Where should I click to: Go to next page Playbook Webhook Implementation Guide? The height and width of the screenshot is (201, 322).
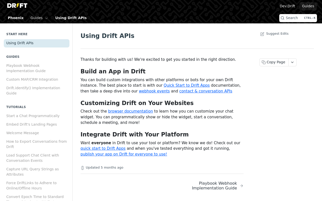217,186
